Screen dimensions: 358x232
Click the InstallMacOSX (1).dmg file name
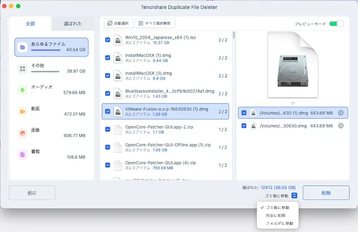[x=148, y=55]
